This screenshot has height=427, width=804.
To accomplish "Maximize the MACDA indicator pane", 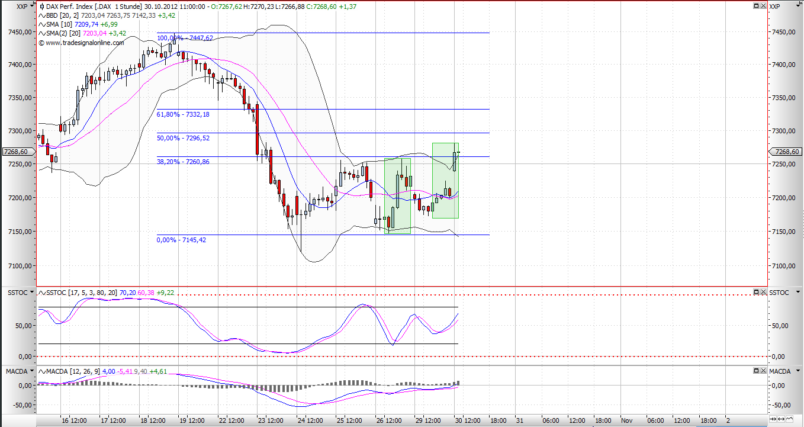I will tap(756, 371).
